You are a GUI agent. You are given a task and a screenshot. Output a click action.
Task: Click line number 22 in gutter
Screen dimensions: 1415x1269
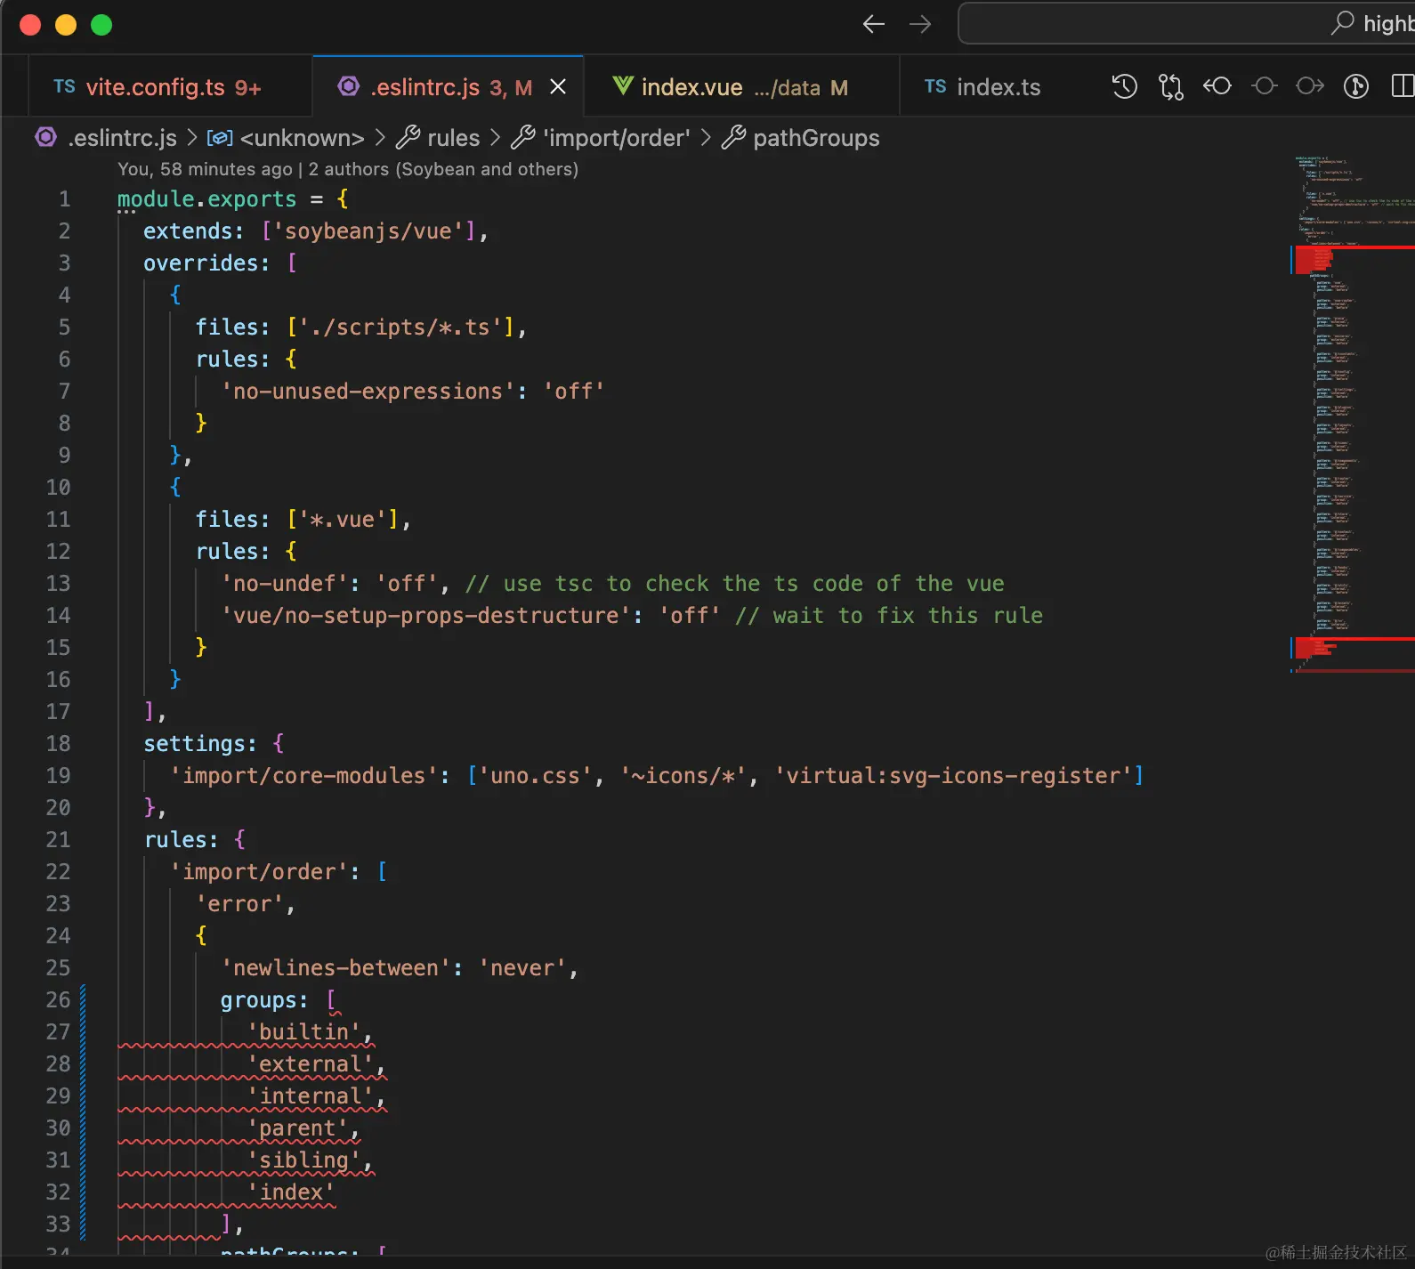tap(58, 871)
